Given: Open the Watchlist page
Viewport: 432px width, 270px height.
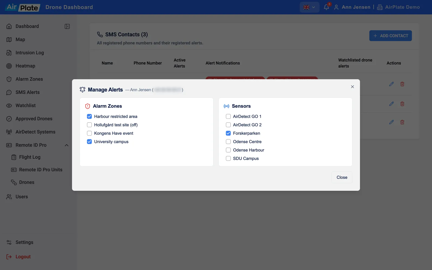Looking at the screenshot, I should tap(21, 106).
